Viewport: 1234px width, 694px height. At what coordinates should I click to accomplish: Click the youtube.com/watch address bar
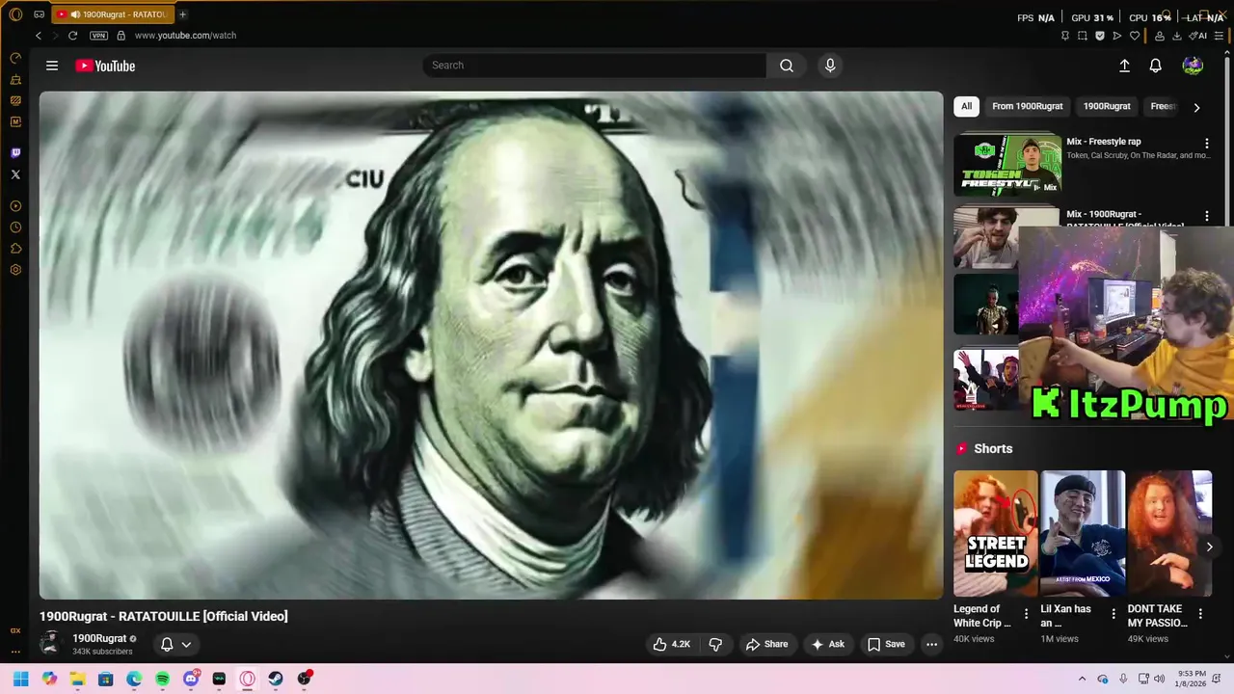click(x=185, y=36)
